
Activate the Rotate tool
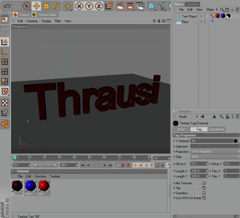(56, 6)
